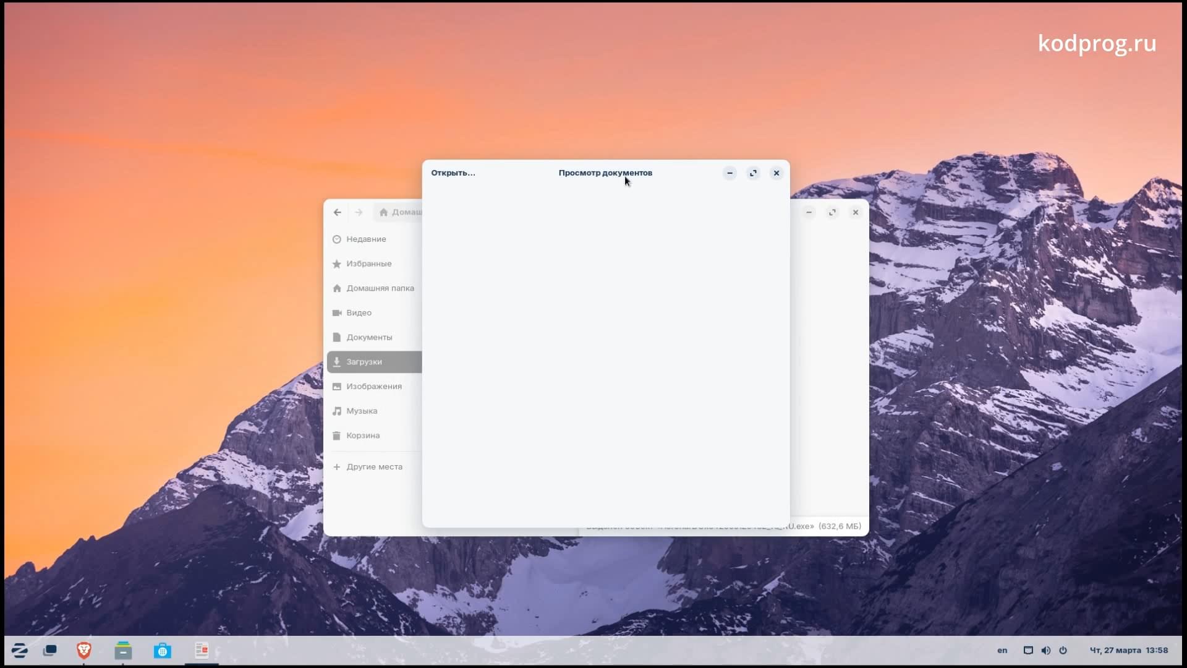Open the Документы folder in sidebar
The image size is (1187, 668).
click(x=374, y=337)
